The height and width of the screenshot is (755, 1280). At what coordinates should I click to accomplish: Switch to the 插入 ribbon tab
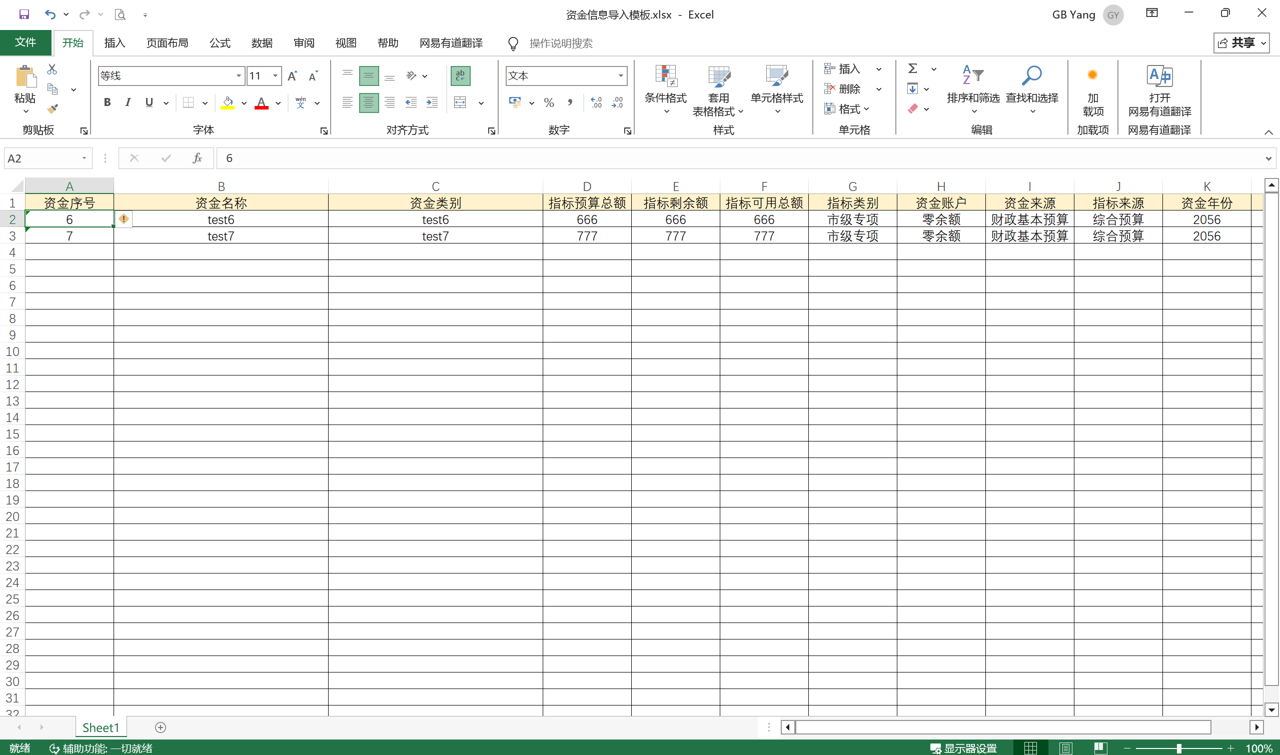[x=115, y=43]
